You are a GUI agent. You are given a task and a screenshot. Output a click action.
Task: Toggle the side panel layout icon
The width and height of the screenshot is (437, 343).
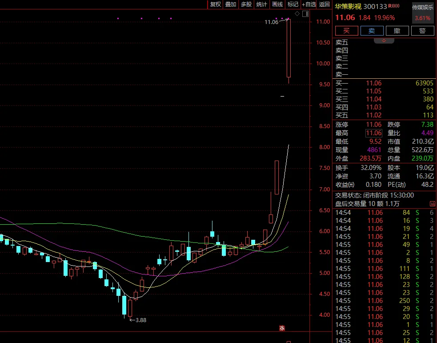click(305, 14)
